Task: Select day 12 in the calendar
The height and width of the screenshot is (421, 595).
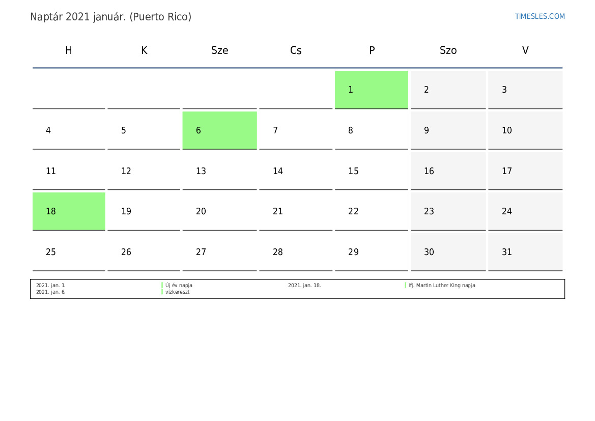Action: (144, 171)
